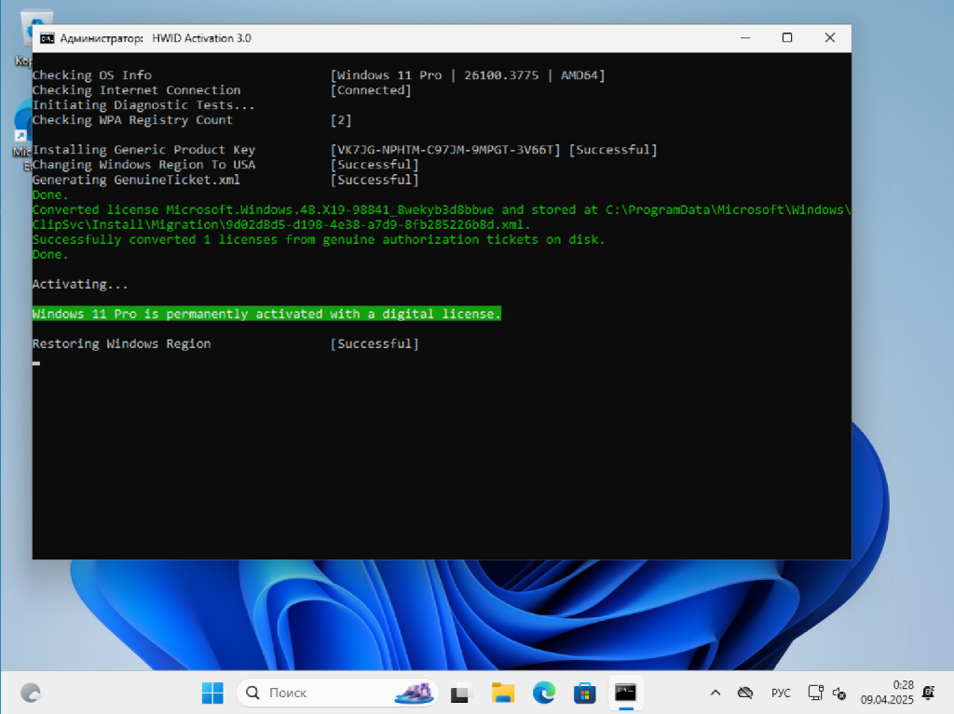
Task: Click 'Successfully converted 1 licenses' line
Action: pos(319,239)
